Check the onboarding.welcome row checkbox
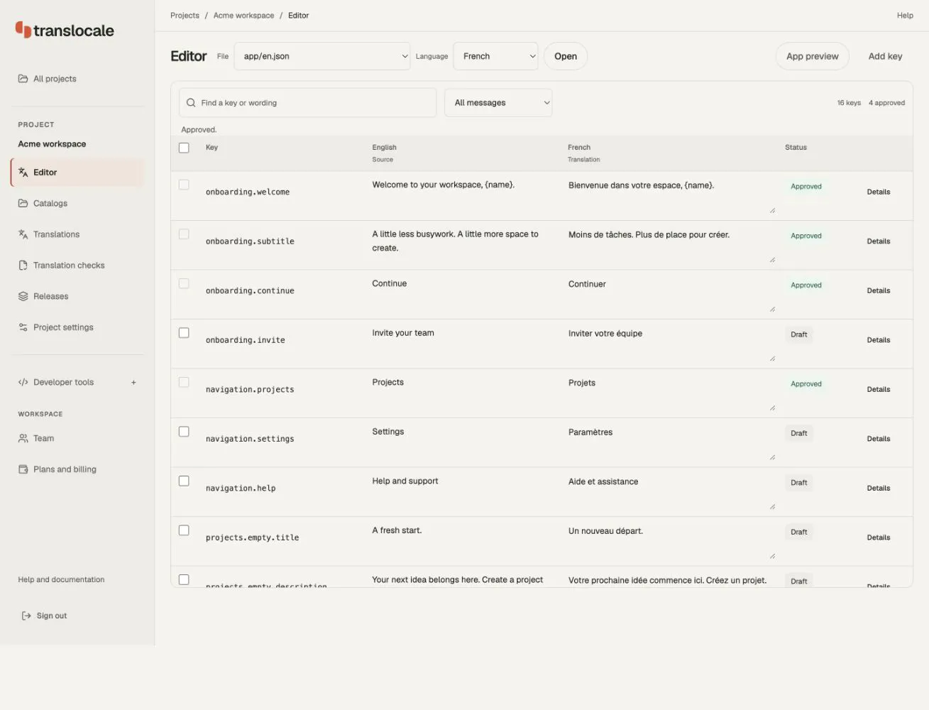This screenshot has width=929, height=710. (x=184, y=185)
